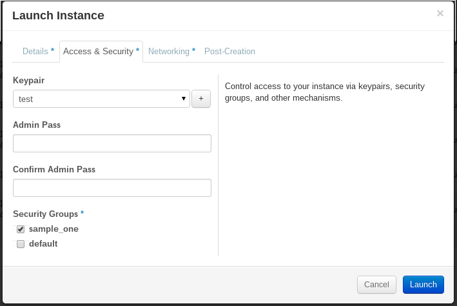Click the Keypair field label

[x=29, y=81]
